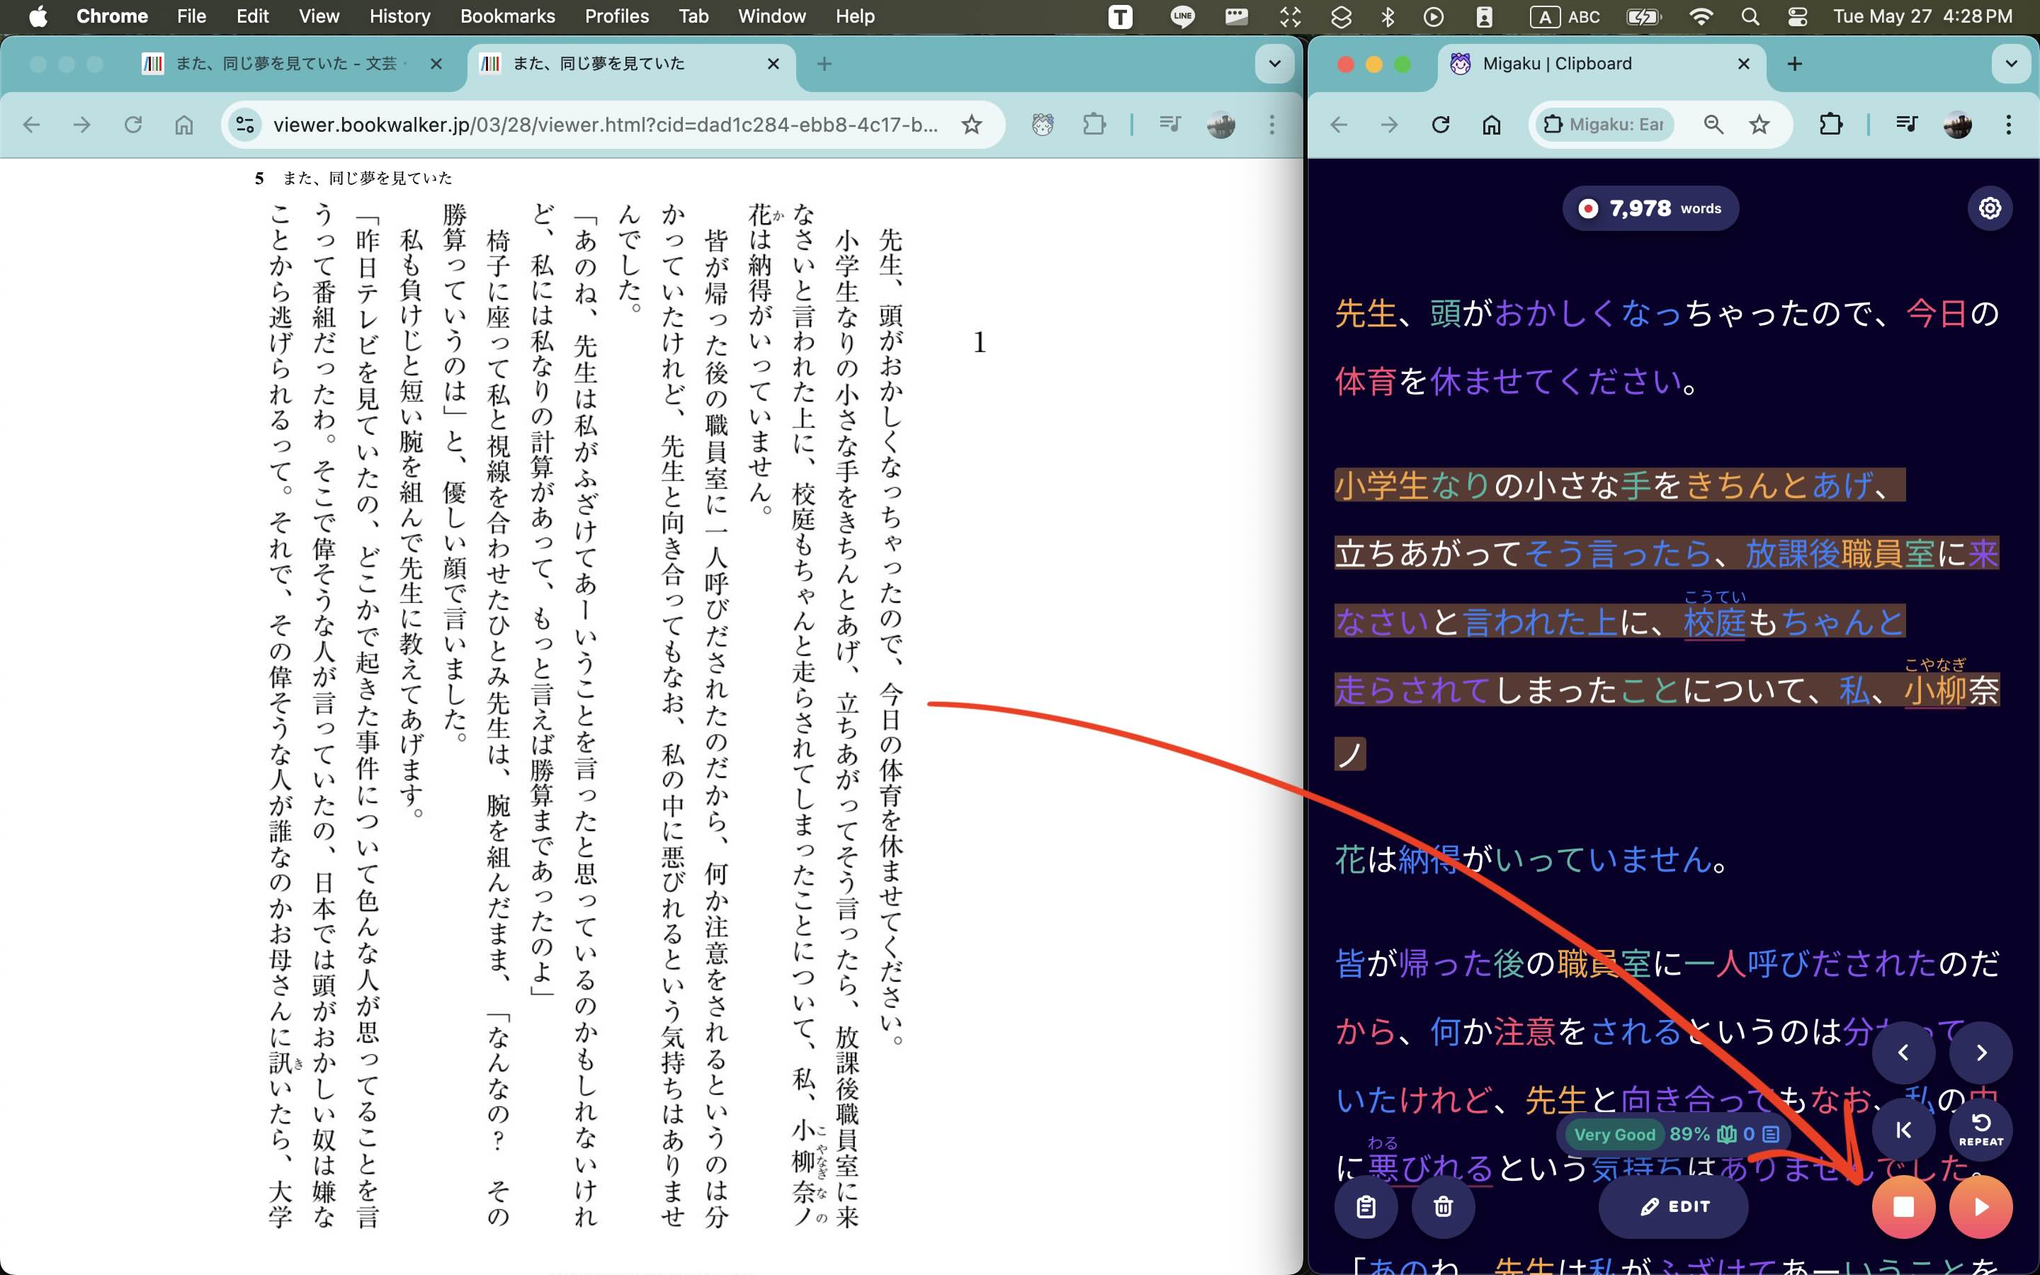Skip to start with the skip-back icon
The image size is (2040, 1275).
pyautogui.click(x=1903, y=1130)
